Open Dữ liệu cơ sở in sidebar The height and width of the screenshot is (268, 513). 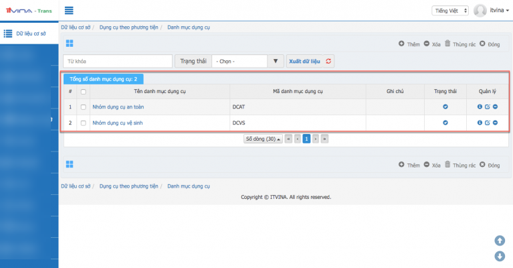pos(29,33)
